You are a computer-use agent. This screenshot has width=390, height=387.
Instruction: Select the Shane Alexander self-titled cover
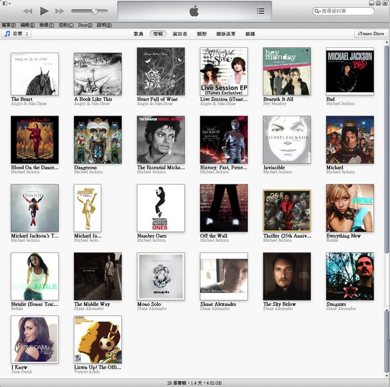click(224, 277)
